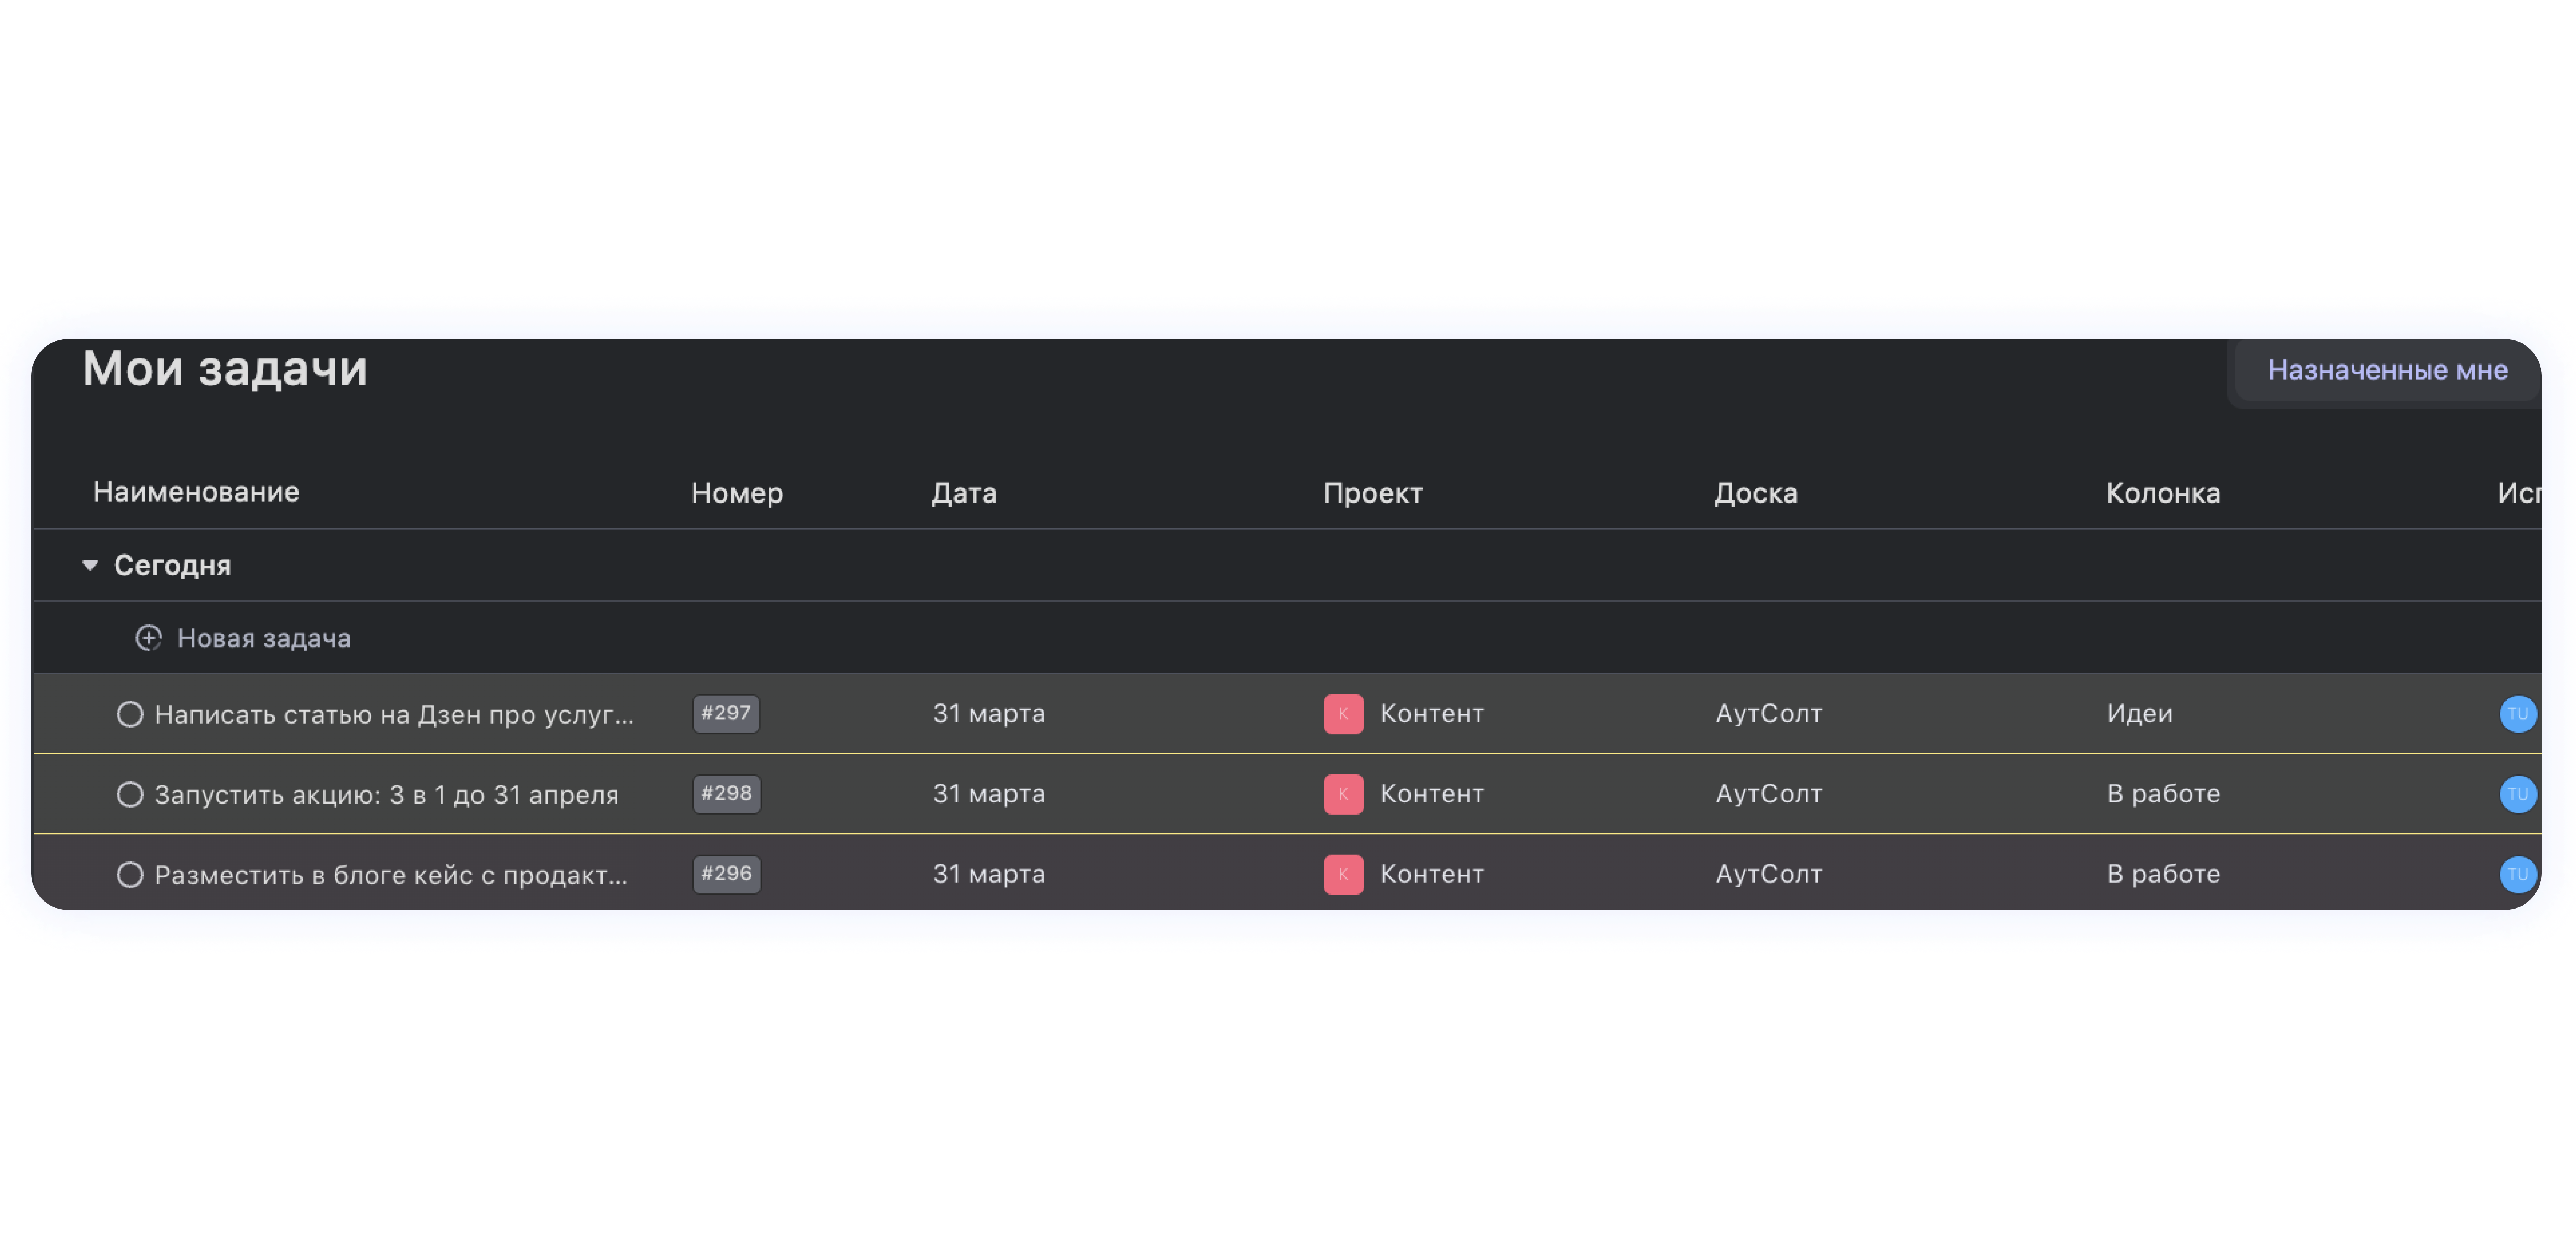2576x1249 pixels.
Task: Click the Новая задача input field
Action: coord(264,638)
